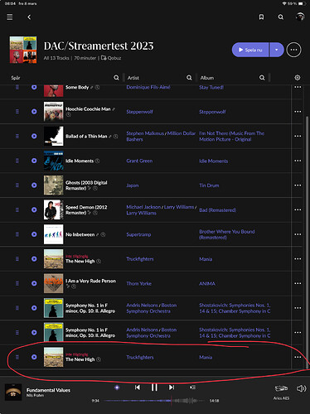Open the hamburger navigation menu
This screenshot has height=414, width=310.
coord(10,17)
